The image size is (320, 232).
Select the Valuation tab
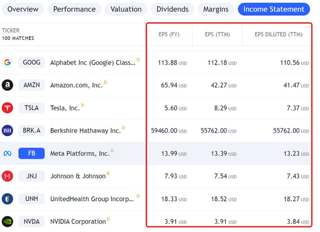pyautogui.click(x=126, y=9)
